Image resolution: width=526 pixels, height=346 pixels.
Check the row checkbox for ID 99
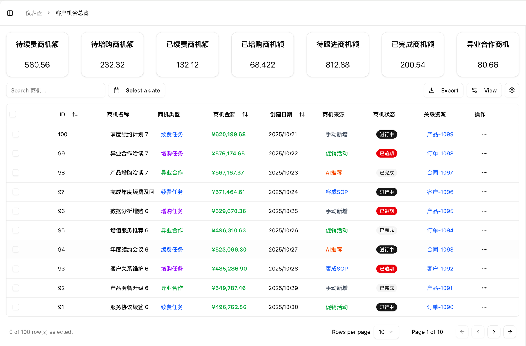16,154
